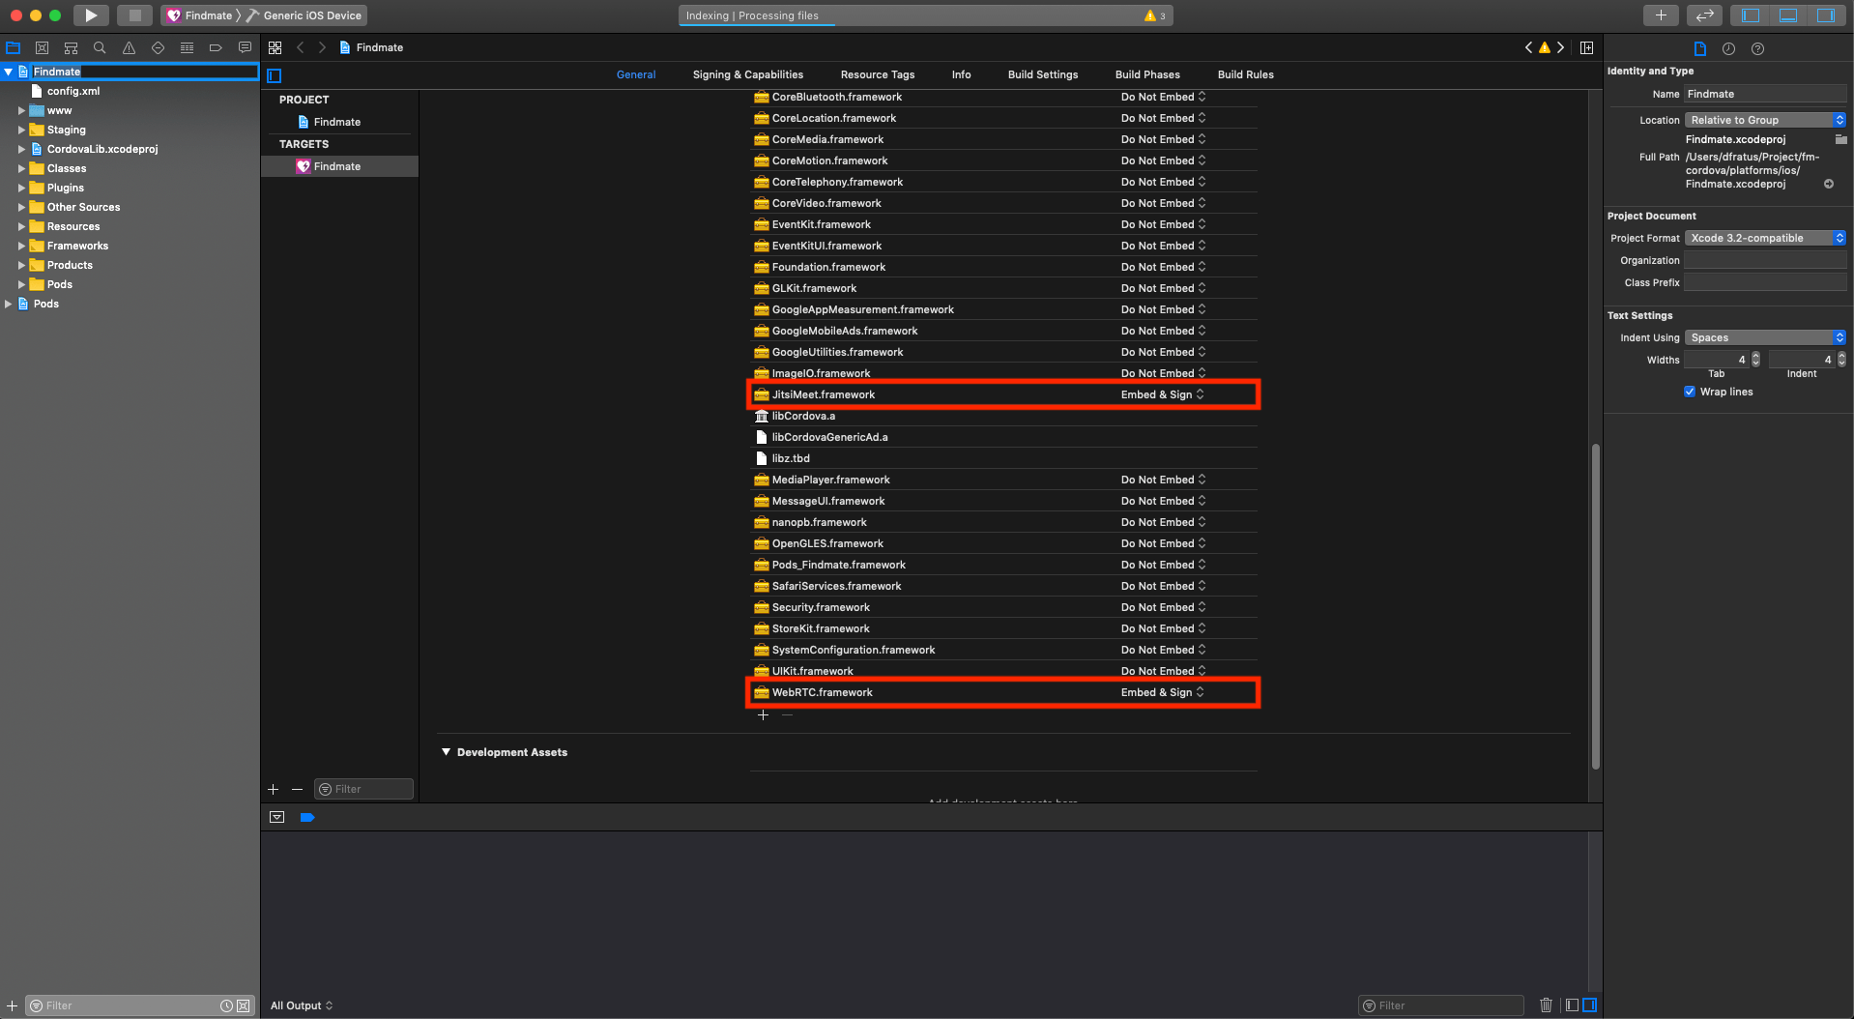Open the Issue navigator warning icon
The width and height of the screenshot is (1854, 1019).
127,46
